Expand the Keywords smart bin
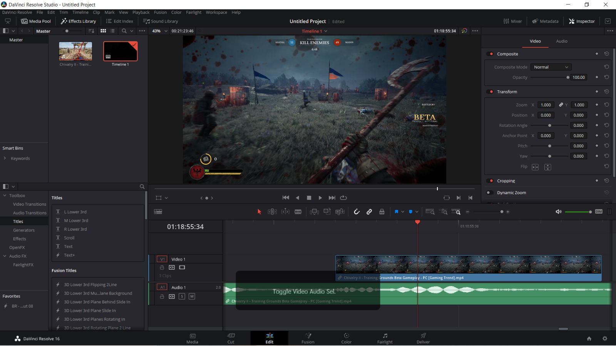Screen dimensions: 616x346 5,158
